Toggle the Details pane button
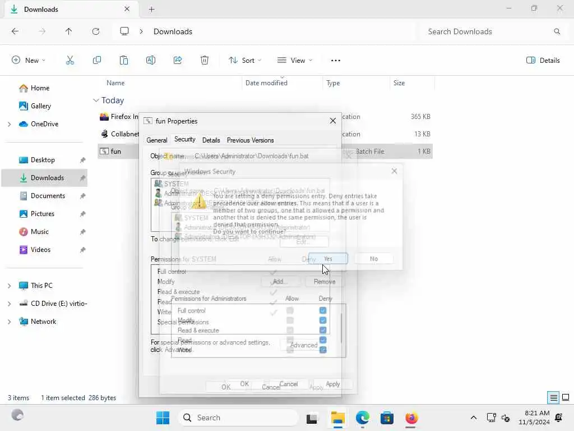Screen dimensions: 574x431 pyautogui.click(x=543, y=61)
